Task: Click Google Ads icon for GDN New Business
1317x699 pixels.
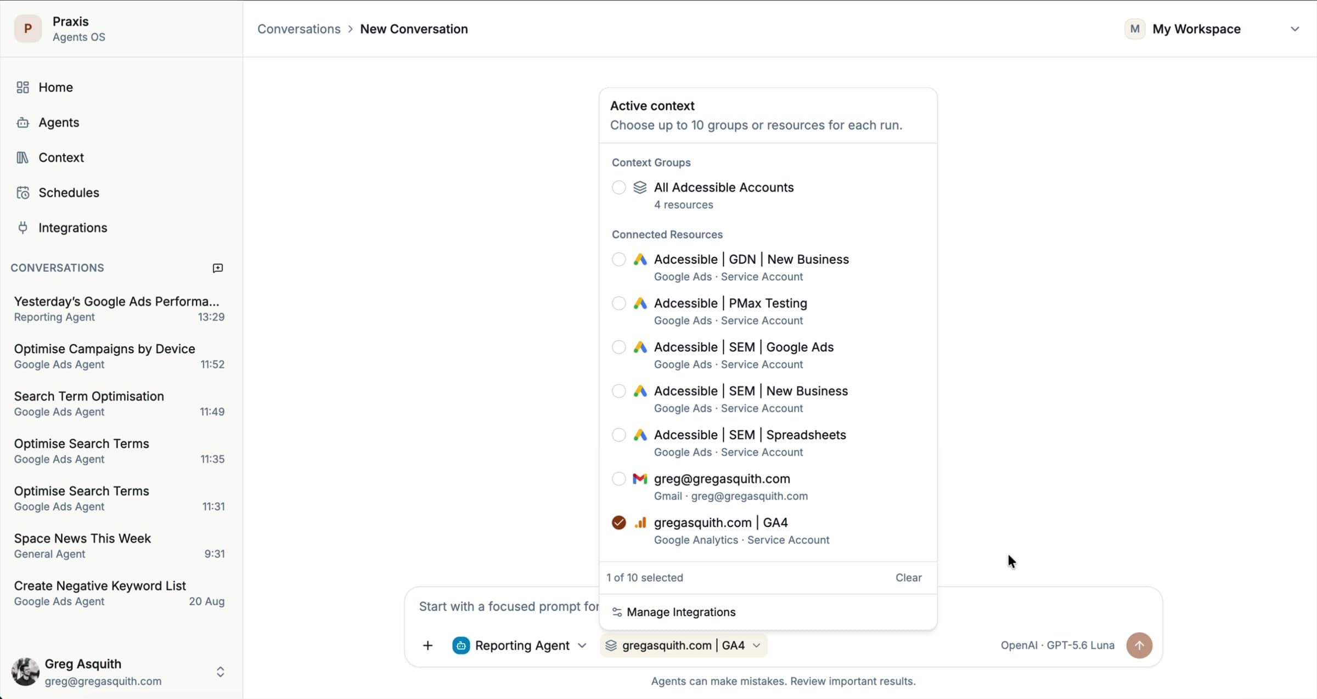Action: point(640,259)
